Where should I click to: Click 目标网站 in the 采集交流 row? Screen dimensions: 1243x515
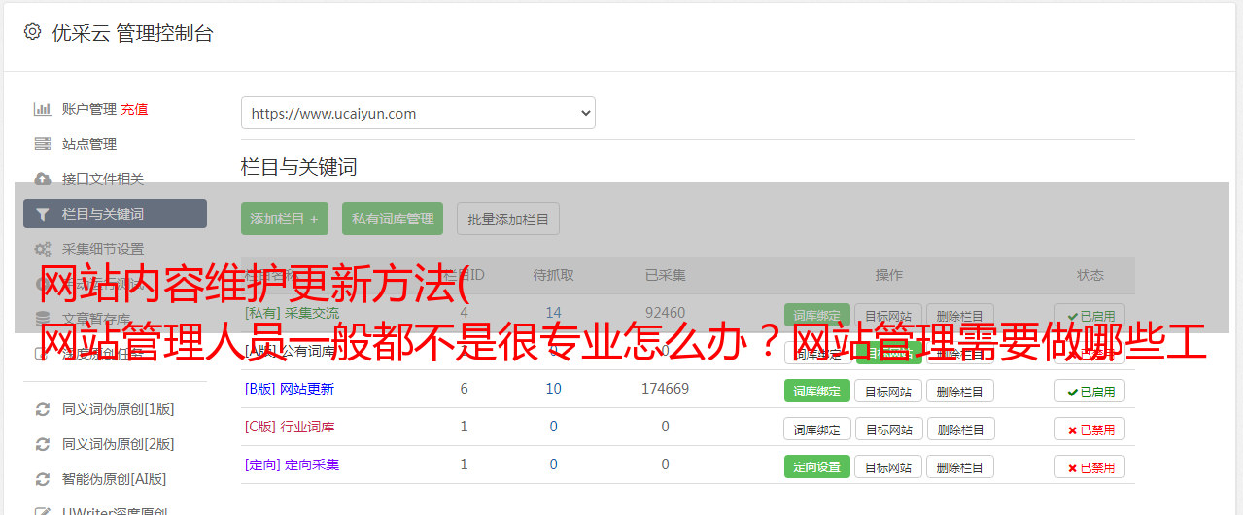point(888,316)
